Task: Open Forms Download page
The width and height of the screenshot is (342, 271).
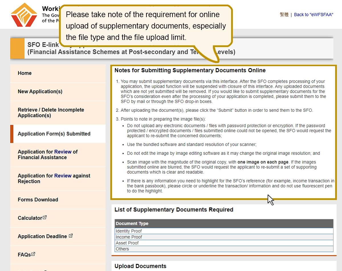Action: (38, 200)
